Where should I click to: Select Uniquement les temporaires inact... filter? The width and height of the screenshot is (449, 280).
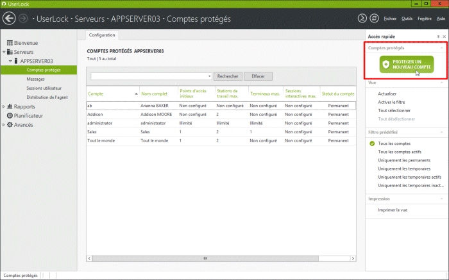click(x=411, y=185)
